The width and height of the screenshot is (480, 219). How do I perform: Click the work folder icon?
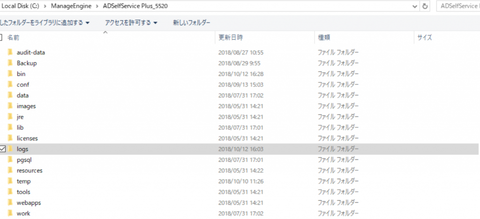pyautogui.click(x=10, y=213)
